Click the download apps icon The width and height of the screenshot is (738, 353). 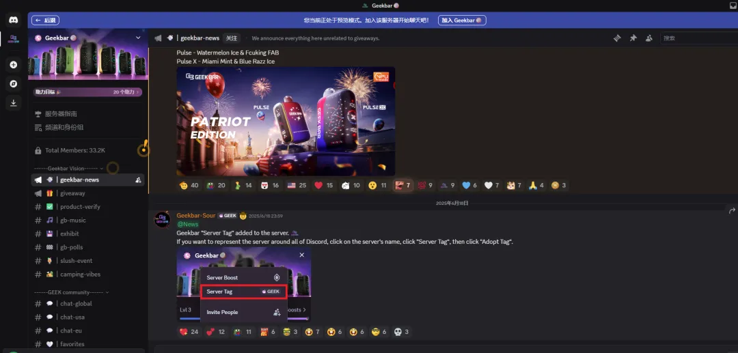pyautogui.click(x=13, y=102)
